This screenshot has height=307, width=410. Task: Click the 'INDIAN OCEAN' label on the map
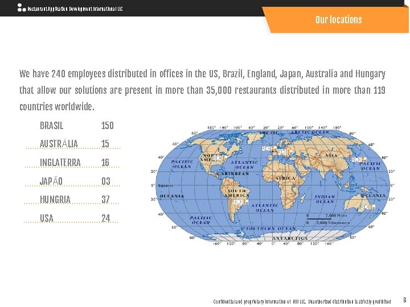(x=325, y=199)
